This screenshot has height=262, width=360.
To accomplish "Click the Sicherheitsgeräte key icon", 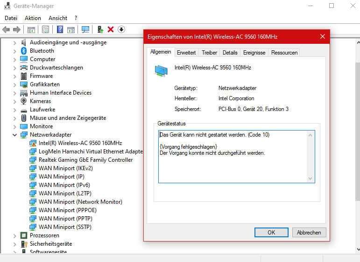I will pyautogui.click(x=24, y=244).
